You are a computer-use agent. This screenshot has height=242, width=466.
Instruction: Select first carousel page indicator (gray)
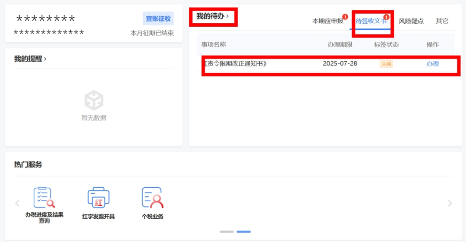point(227,232)
